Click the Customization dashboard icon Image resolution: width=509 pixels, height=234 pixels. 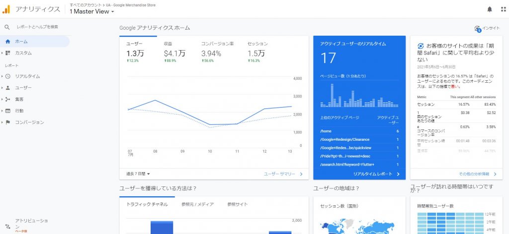pos(8,53)
